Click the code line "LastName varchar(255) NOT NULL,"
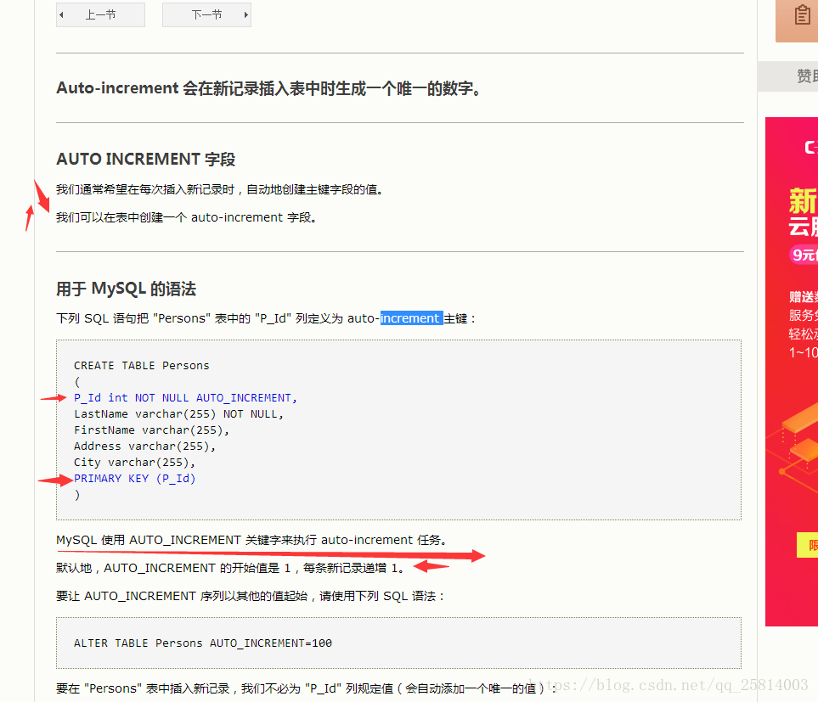Screen dimensions: 818x702 (x=178, y=413)
